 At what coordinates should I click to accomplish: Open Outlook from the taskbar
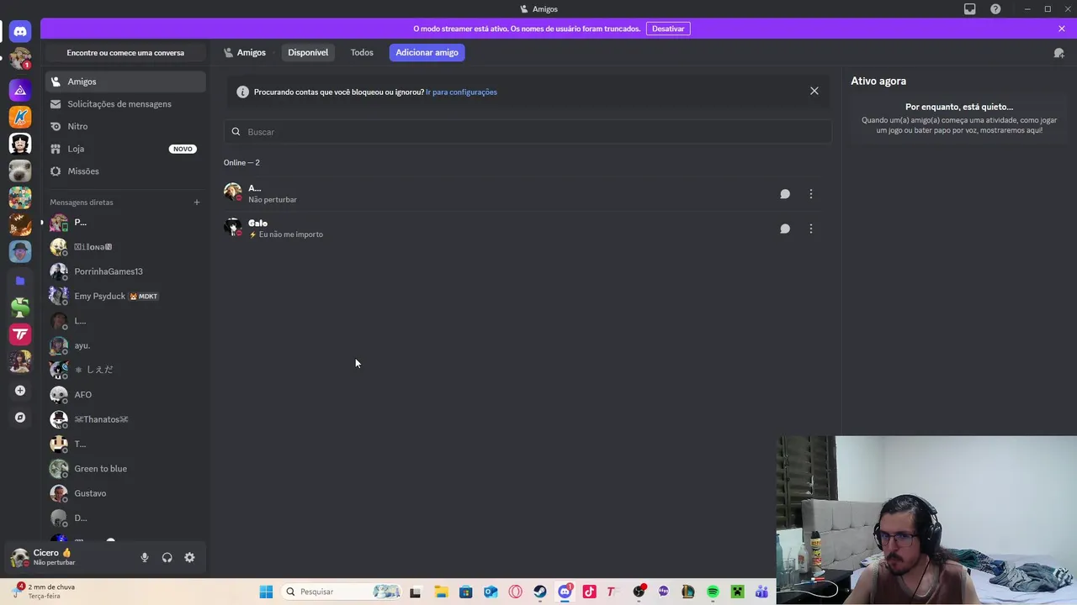click(491, 592)
